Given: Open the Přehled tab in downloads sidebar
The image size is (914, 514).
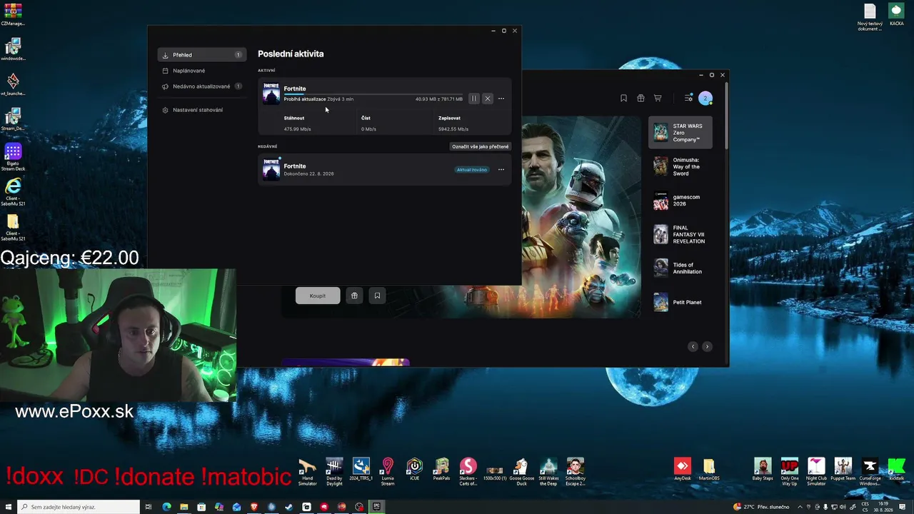Looking at the screenshot, I should 202,55.
